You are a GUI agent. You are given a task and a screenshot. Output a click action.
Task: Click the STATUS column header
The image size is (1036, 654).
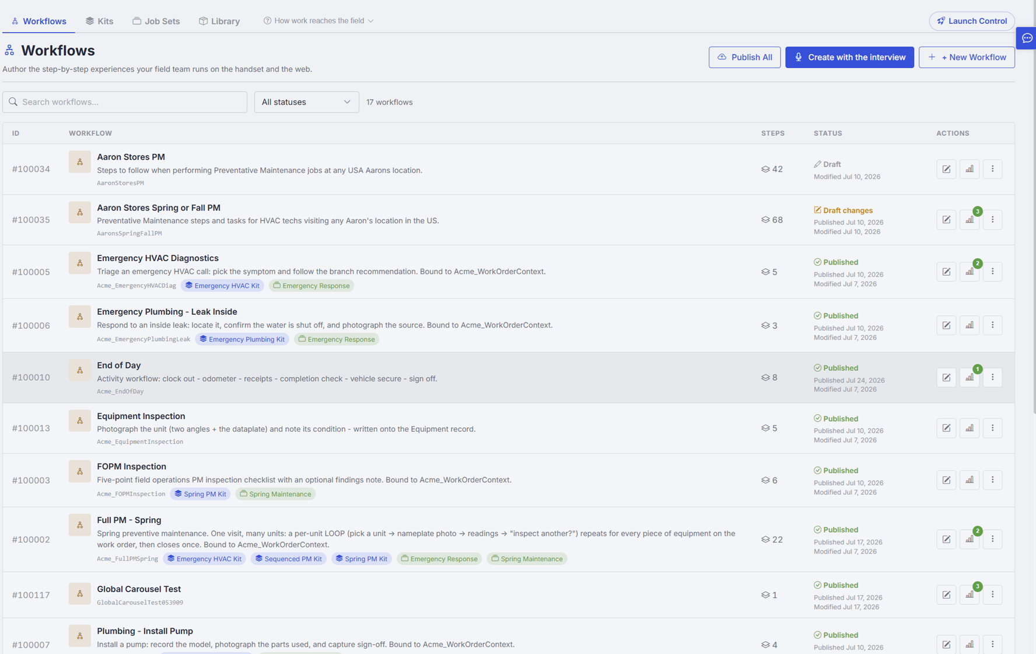click(828, 133)
